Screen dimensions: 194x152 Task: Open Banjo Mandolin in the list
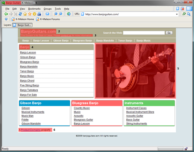(x=29, y=67)
